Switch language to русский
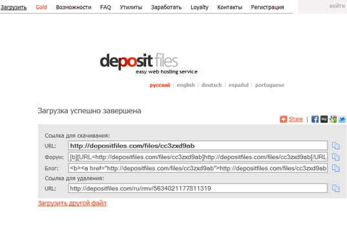Image resolution: width=347 pixels, height=246 pixels. pos(160,85)
